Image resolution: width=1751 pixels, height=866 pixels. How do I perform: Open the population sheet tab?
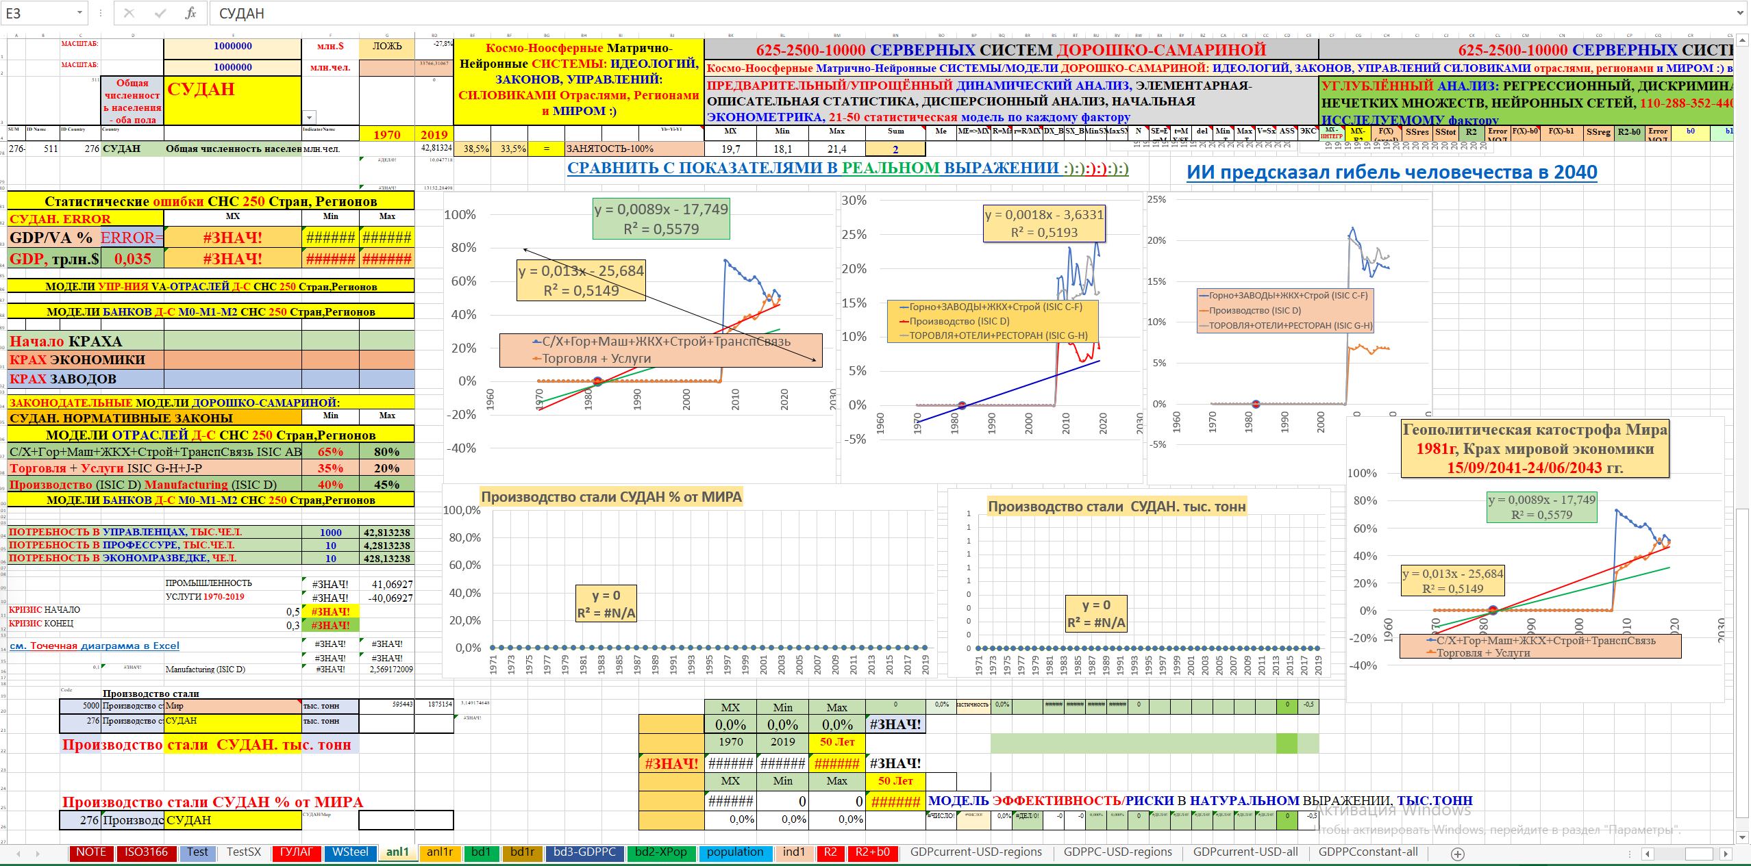click(x=734, y=852)
